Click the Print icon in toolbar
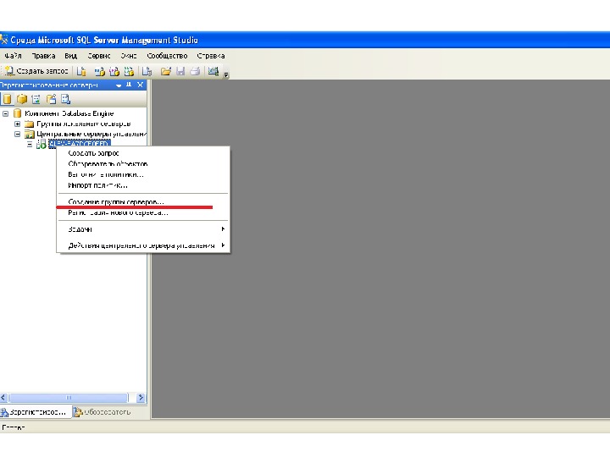Viewport: 610px width, 457px height. 196,71
